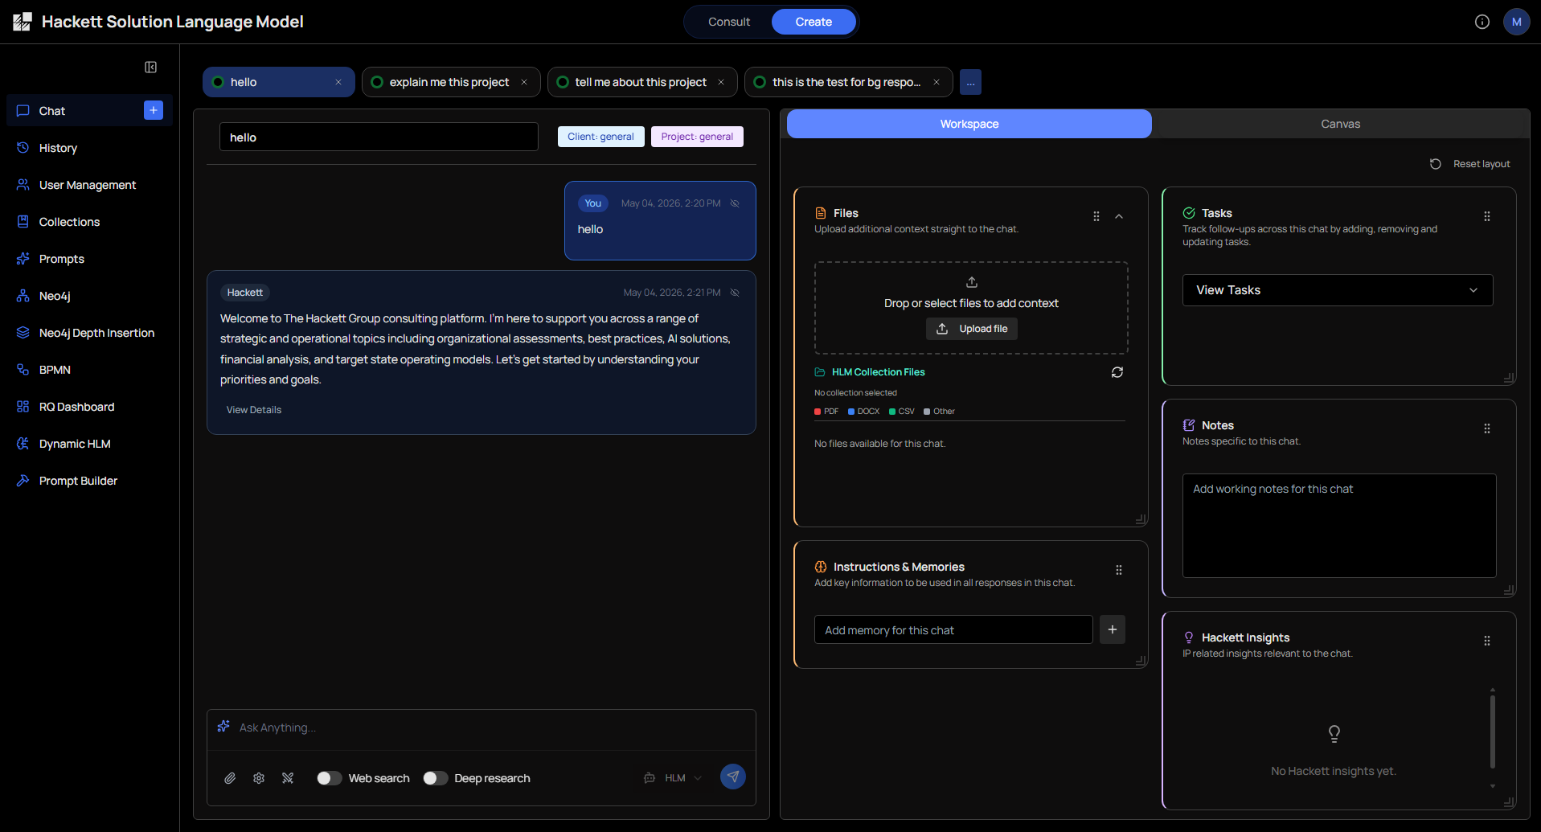Open Hackett Insights panel options dots

[x=1487, y=641]
